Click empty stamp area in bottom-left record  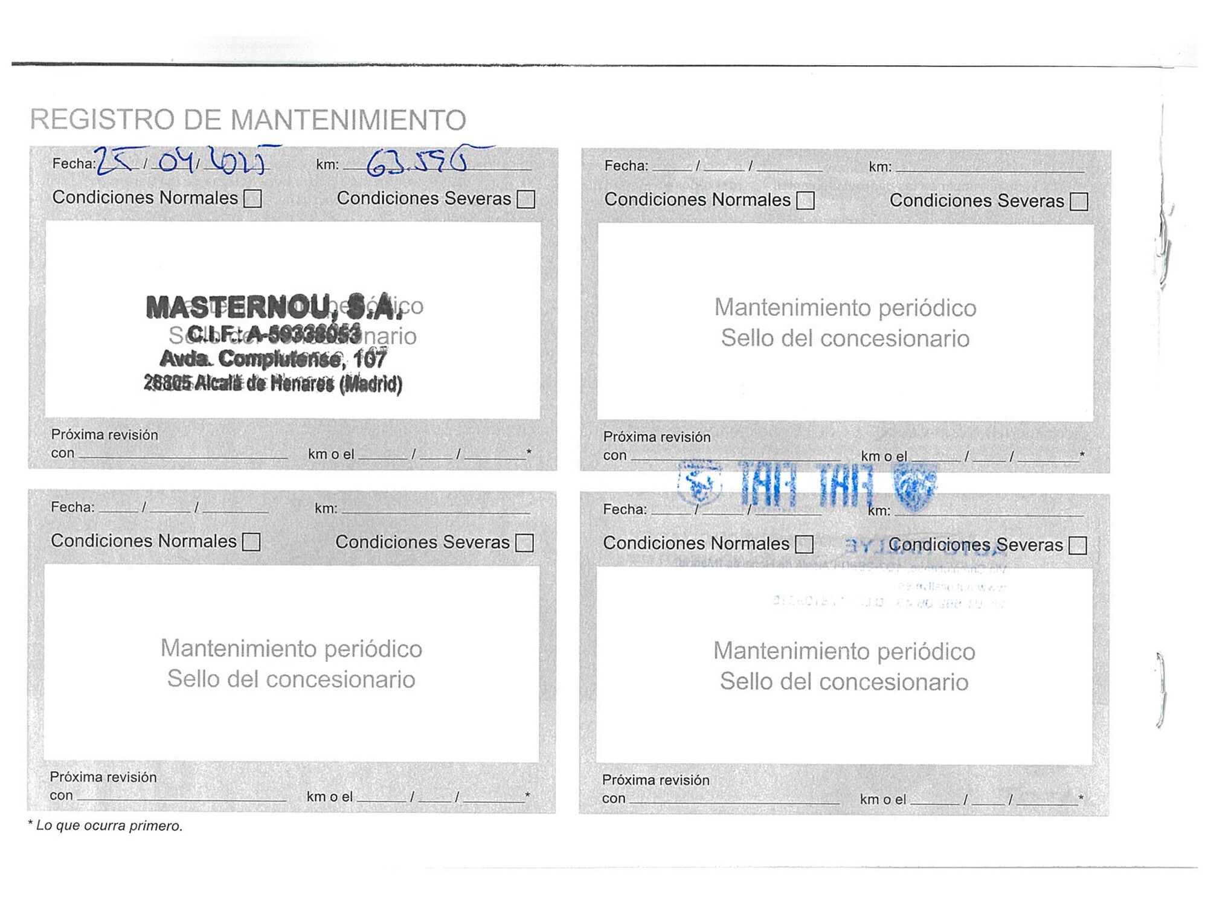tap(291, 713)
